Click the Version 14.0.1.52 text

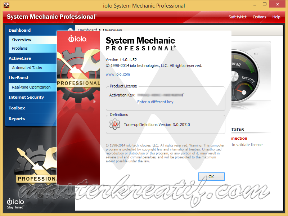tap(121, 60)
